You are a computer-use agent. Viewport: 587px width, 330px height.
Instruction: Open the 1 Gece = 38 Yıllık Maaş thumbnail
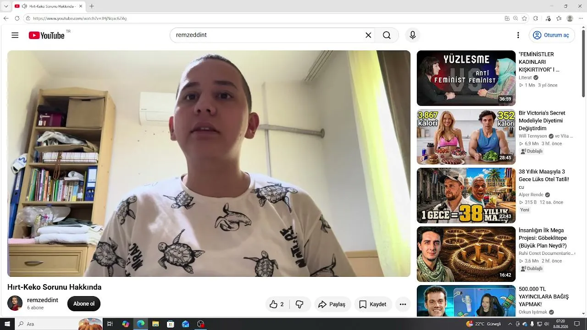click(x=466, y=195)
